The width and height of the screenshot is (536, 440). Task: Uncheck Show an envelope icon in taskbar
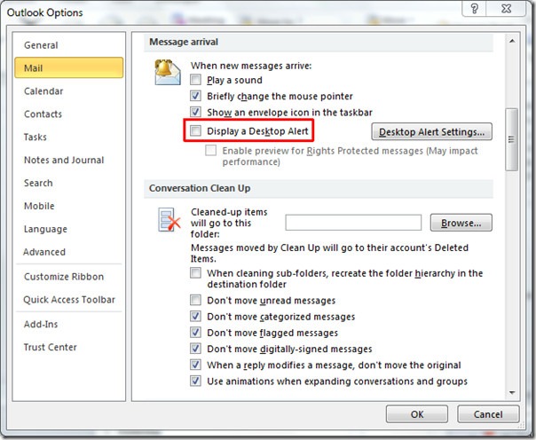pyautogui.click(x=196, y=112)
